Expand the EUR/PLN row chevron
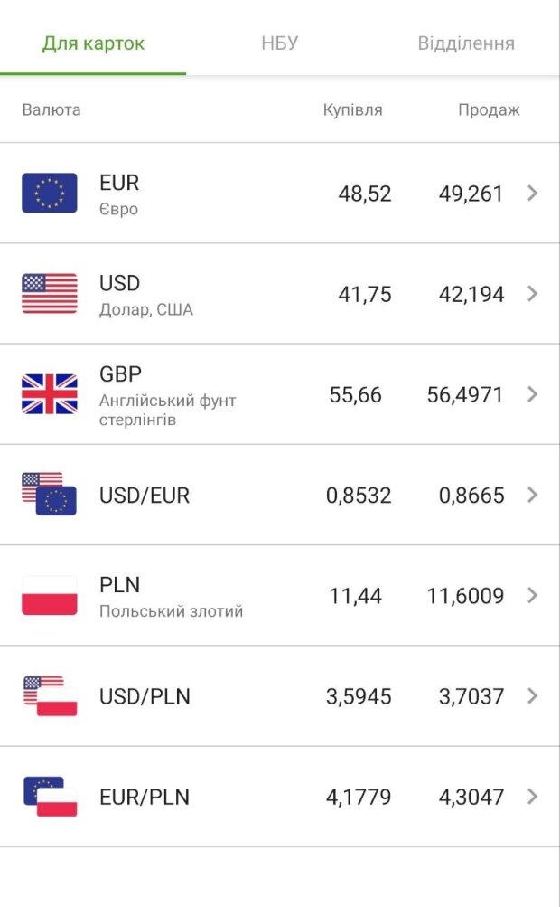Screen dimensions: 560x907 [532, 797]
